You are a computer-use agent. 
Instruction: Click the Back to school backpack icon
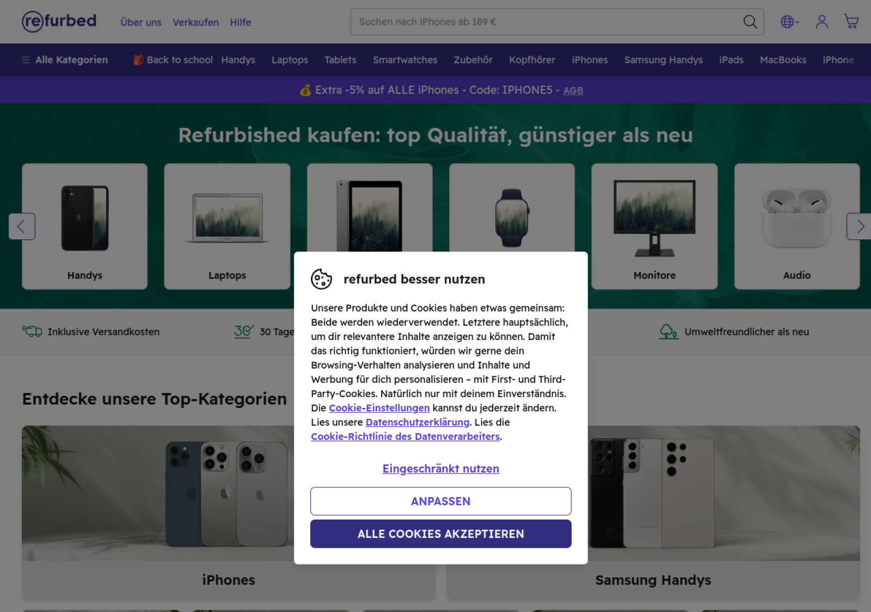click(x=139, y=60)
